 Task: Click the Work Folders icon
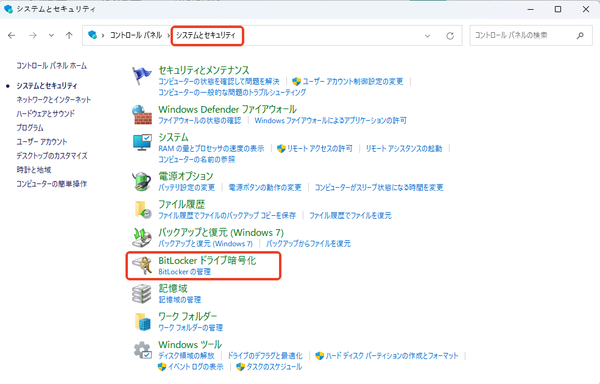coord(142,322)
